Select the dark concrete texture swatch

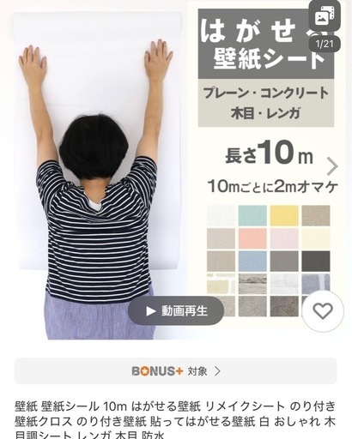[284, 306]
